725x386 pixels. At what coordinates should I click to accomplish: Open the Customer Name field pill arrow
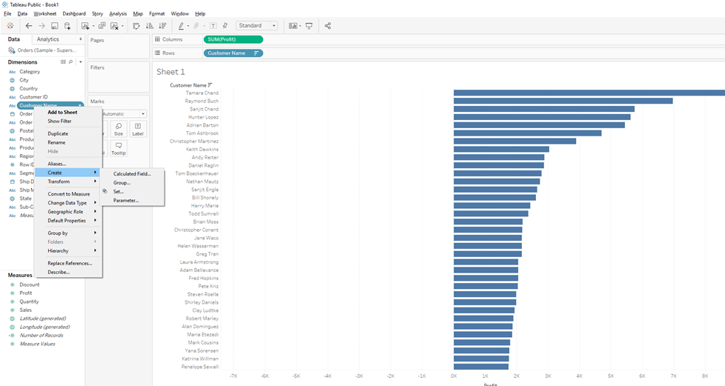point(80,105)
